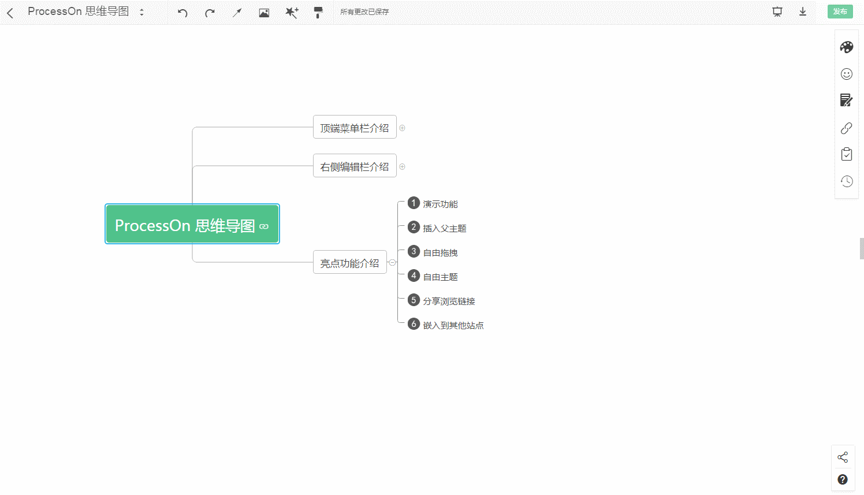The image size is (864, 495).
Task: Open the emoji sticker panel
Action: tap(846, 74)
